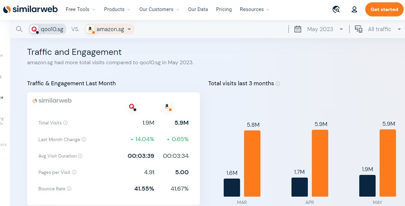405x206 pixels.
Task: Click the MAR amazon orange bar (5.8M)
Action: [x=252, y=164]
